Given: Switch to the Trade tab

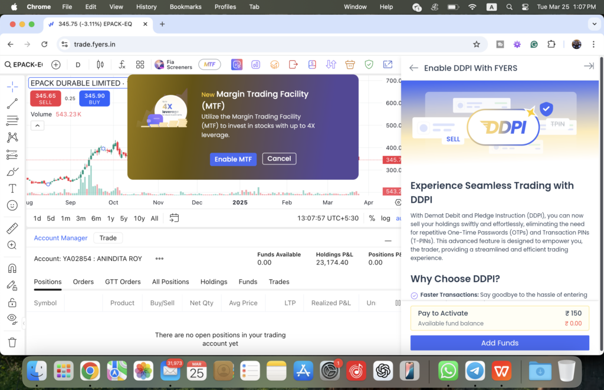Looking at the screenshot, I should click(x=108, y=238).
